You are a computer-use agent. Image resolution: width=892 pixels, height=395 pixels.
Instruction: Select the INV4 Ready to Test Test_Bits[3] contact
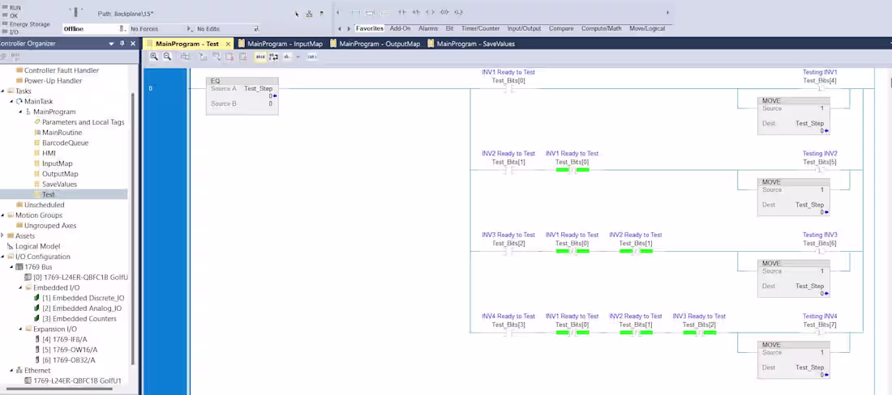coord(508,333)
